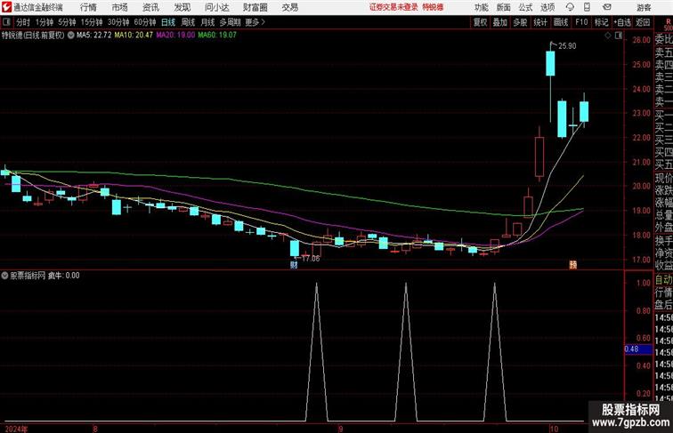Open the mobile phone icon in title bar

click(587, 7)
